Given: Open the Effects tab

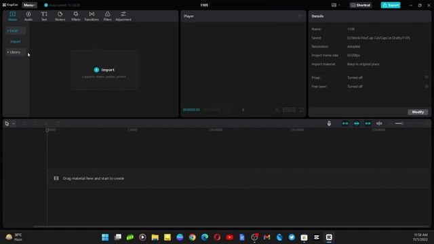Looking at the screenshot, I should pos(75,16).
